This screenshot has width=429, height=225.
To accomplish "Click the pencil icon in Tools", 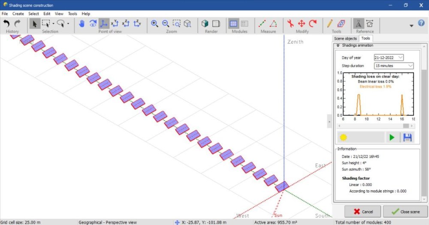I will click(330, 24).
